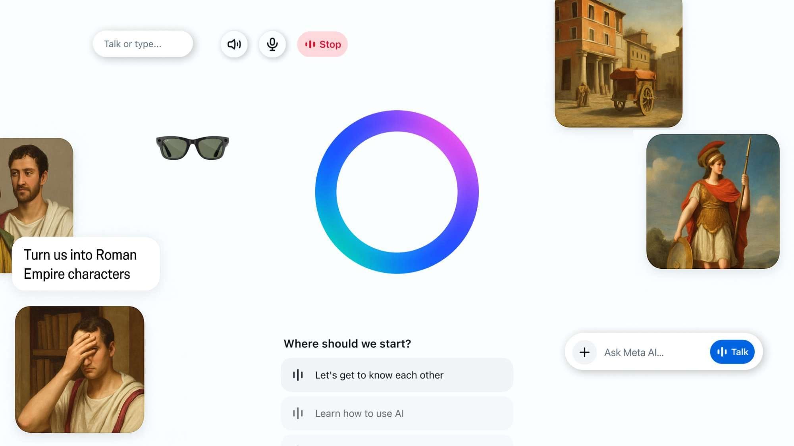Click the Ray-Ban sunglasses icon
The image size is (794, 446).
tap(193, 148)
